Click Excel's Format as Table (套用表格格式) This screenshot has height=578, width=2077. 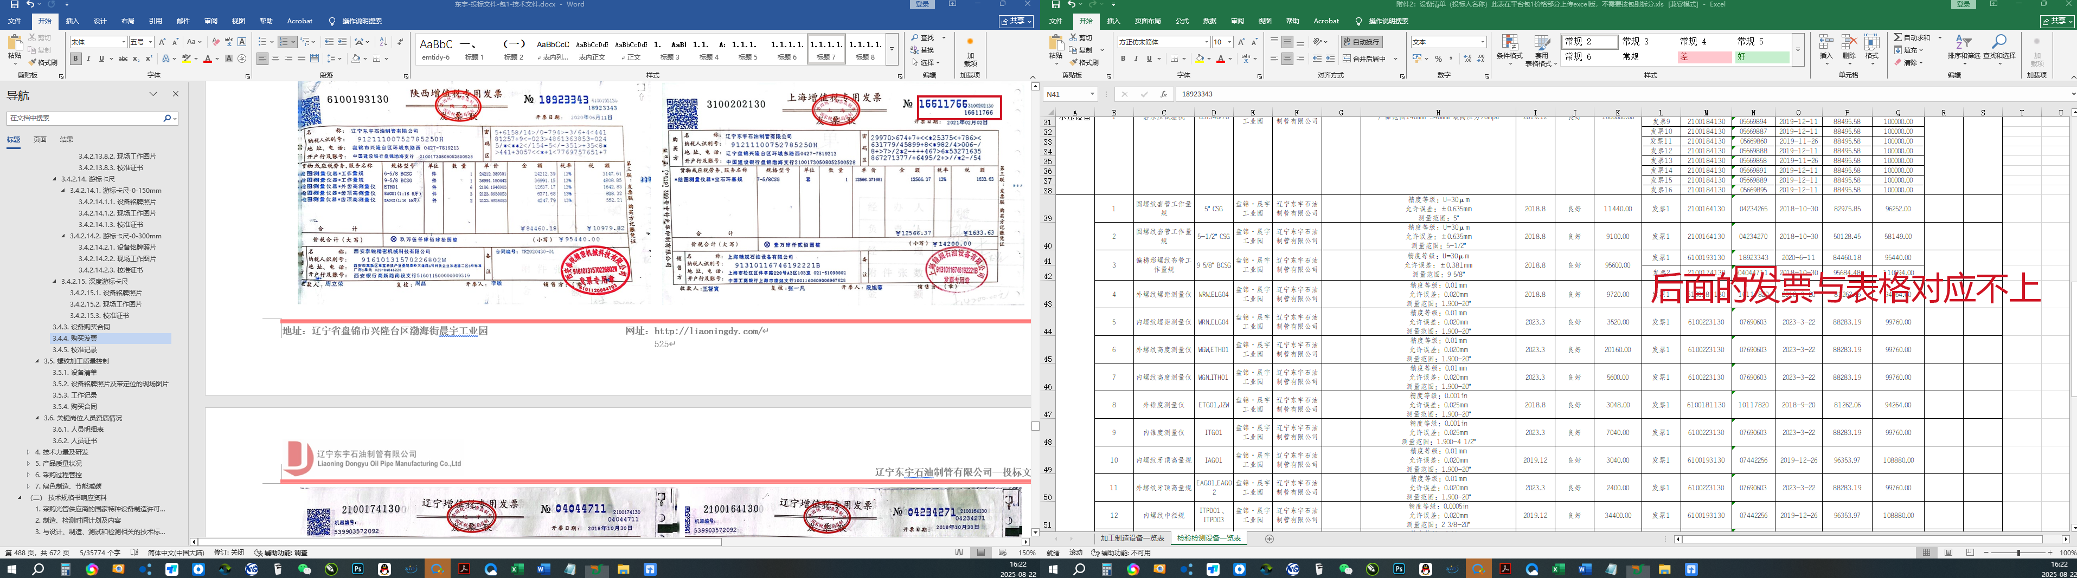[x=1542, y=50]
